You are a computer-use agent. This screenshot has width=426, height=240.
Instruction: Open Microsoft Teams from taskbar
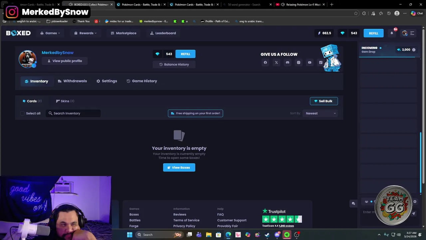pyautogui.click(x=199, y=235)
